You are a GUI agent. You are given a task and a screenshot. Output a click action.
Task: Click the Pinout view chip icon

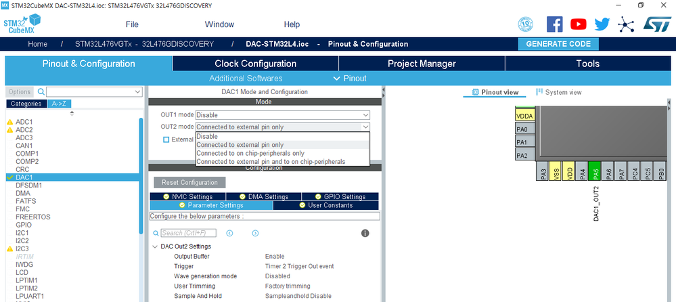476,92
